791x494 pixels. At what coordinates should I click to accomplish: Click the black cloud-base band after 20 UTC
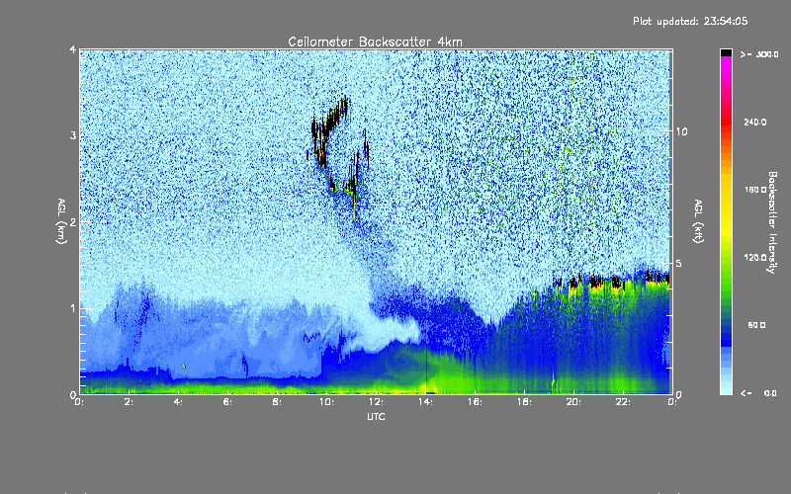click(x=611, y=281)
